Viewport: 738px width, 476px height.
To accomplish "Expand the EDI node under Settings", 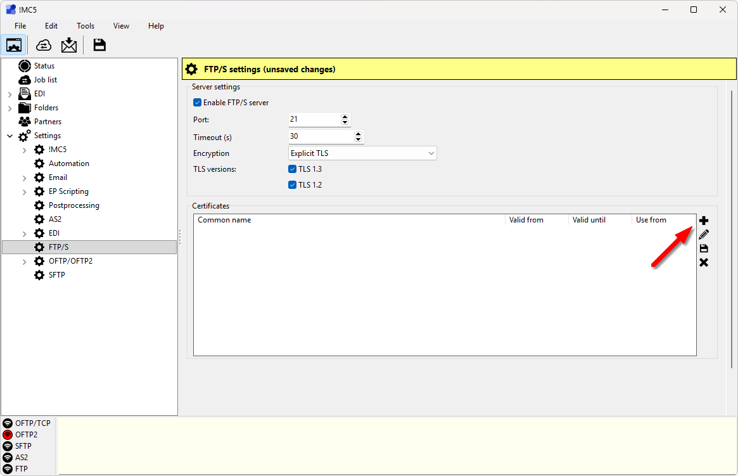I will point(25,233).
